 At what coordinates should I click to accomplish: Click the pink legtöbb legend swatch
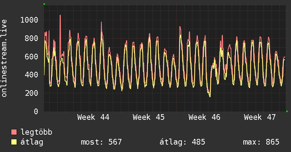coord(14,132)
